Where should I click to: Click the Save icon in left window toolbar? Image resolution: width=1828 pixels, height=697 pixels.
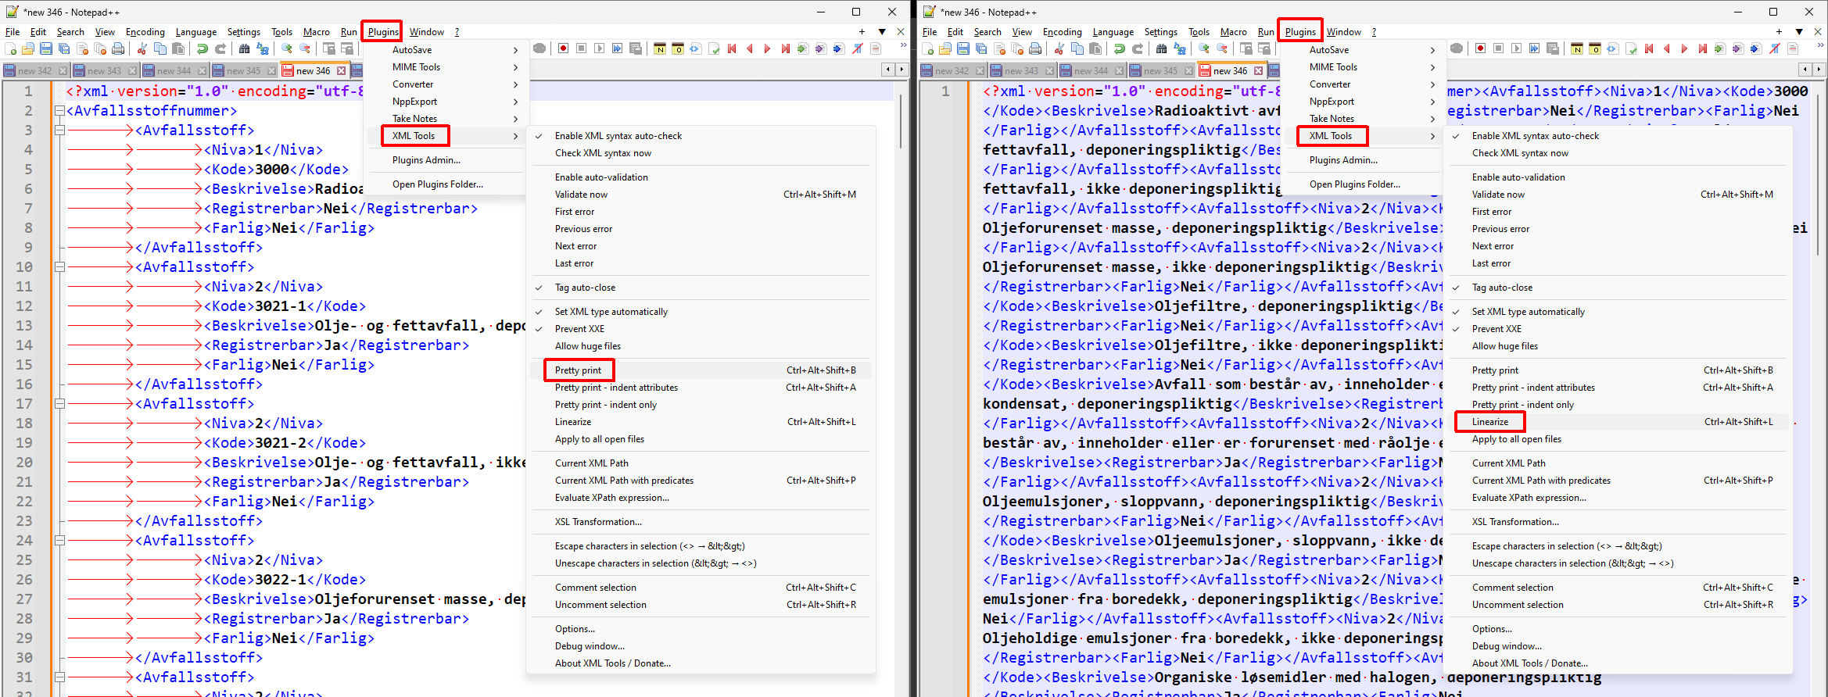(x=46, y=48)
